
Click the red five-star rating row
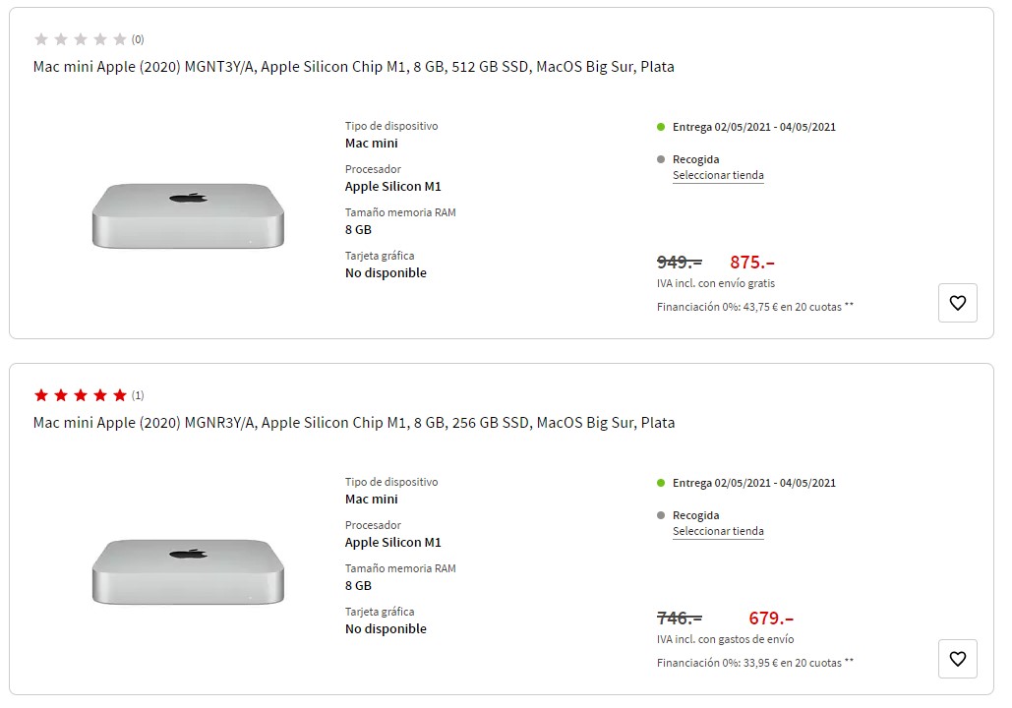click(x=81, y=395)
